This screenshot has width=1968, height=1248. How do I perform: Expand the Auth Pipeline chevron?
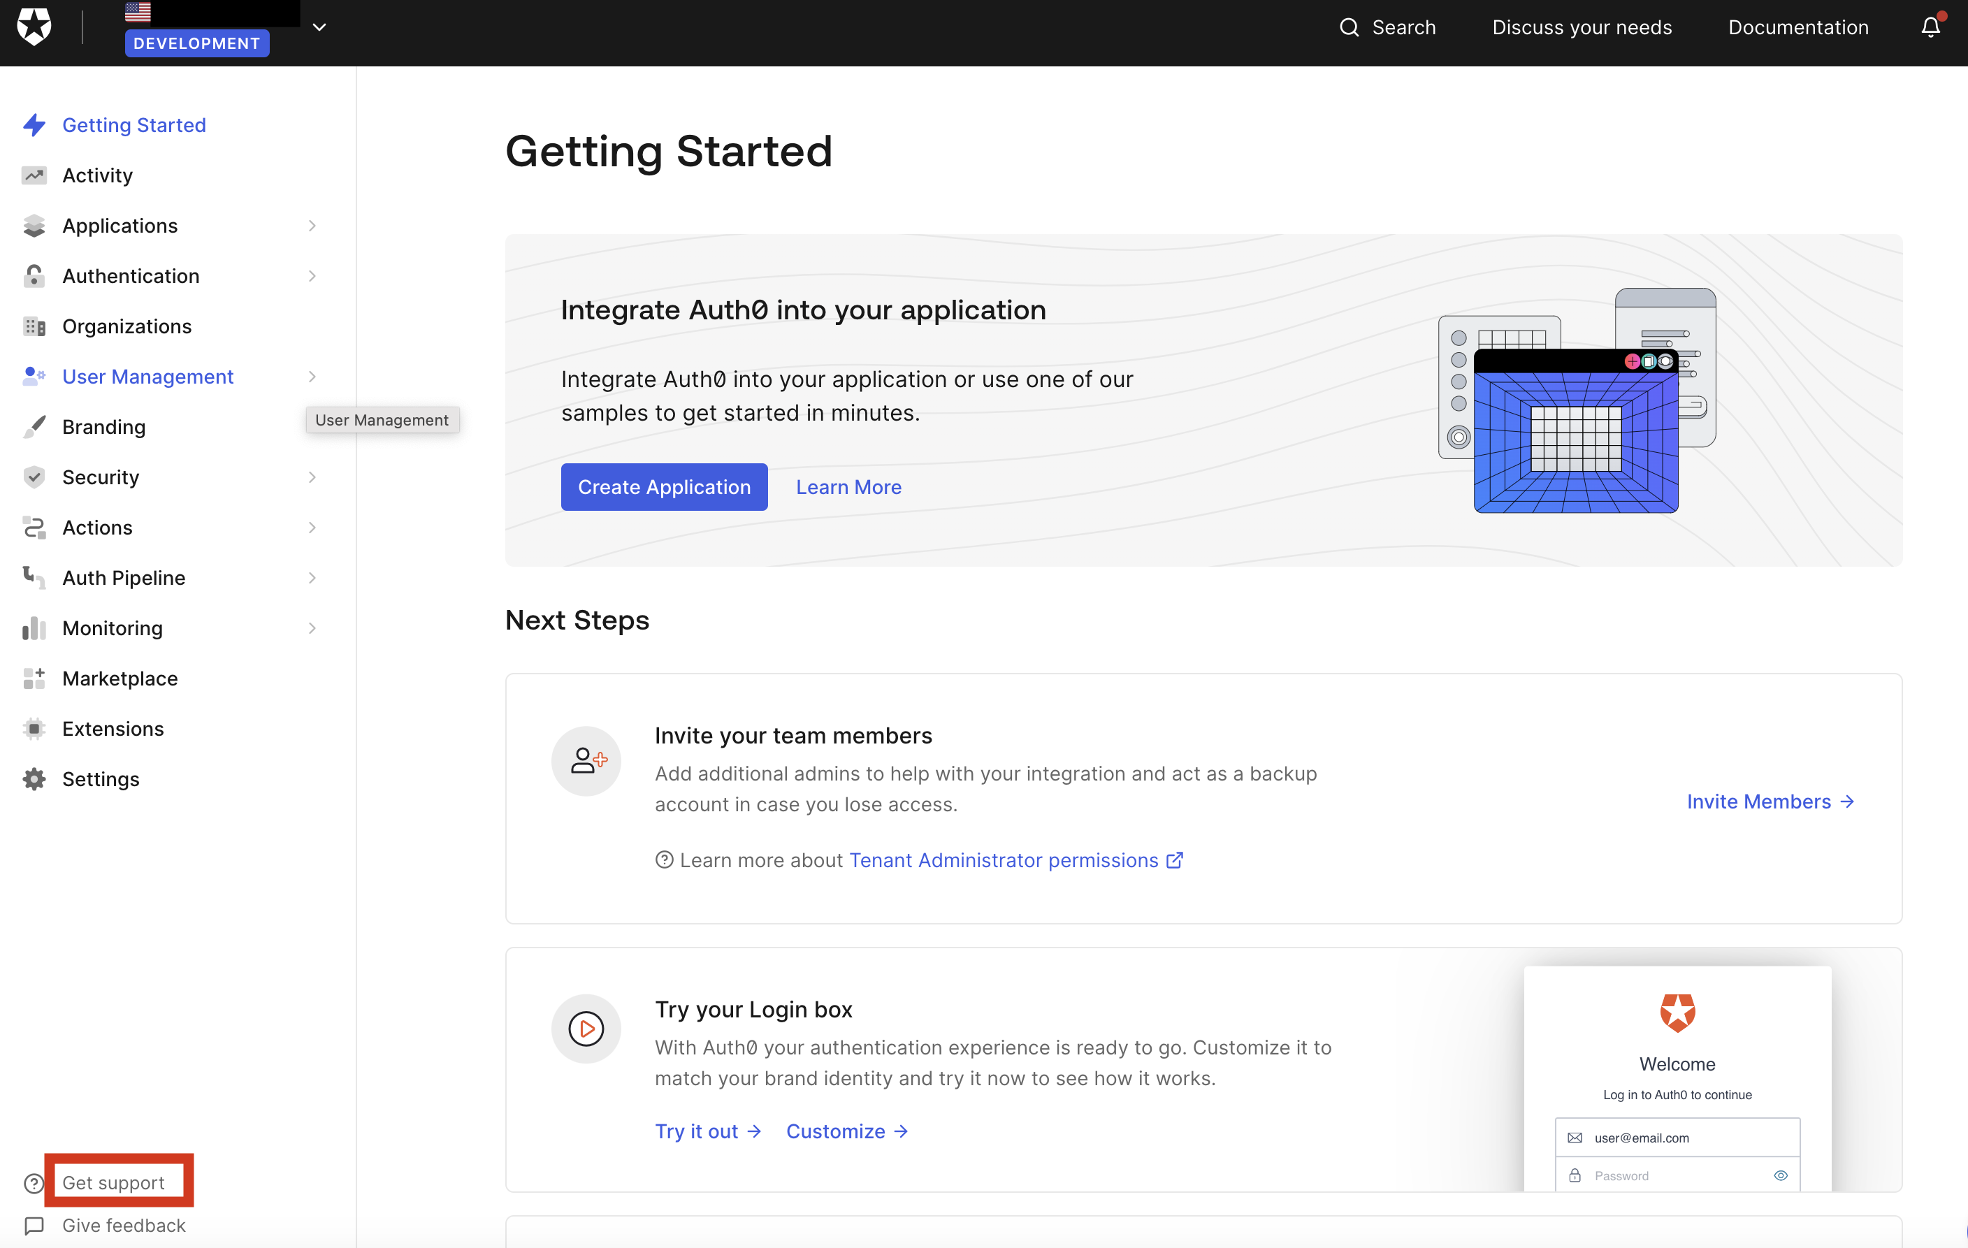pos(312,578)
